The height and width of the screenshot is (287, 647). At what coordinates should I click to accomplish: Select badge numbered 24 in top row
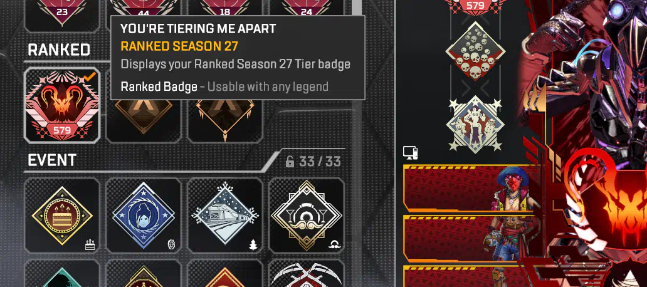point(306,13)
